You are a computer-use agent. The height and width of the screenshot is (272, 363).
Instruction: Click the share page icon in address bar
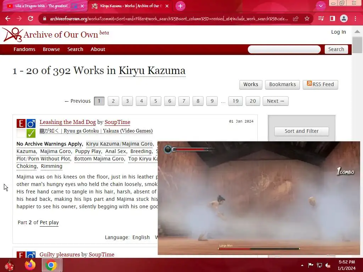pyautogui.click(x=296, y=19)
